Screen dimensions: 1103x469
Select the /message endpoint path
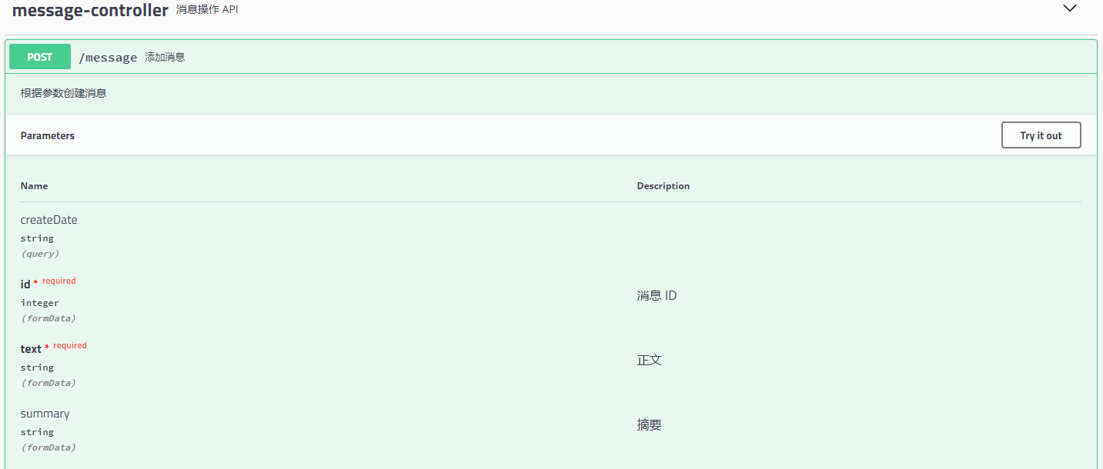point(108,58)
